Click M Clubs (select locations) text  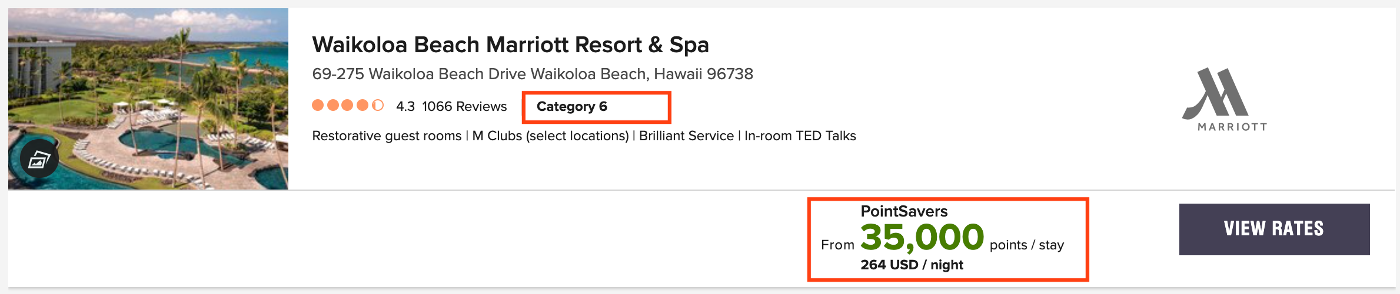pos(550,136)
